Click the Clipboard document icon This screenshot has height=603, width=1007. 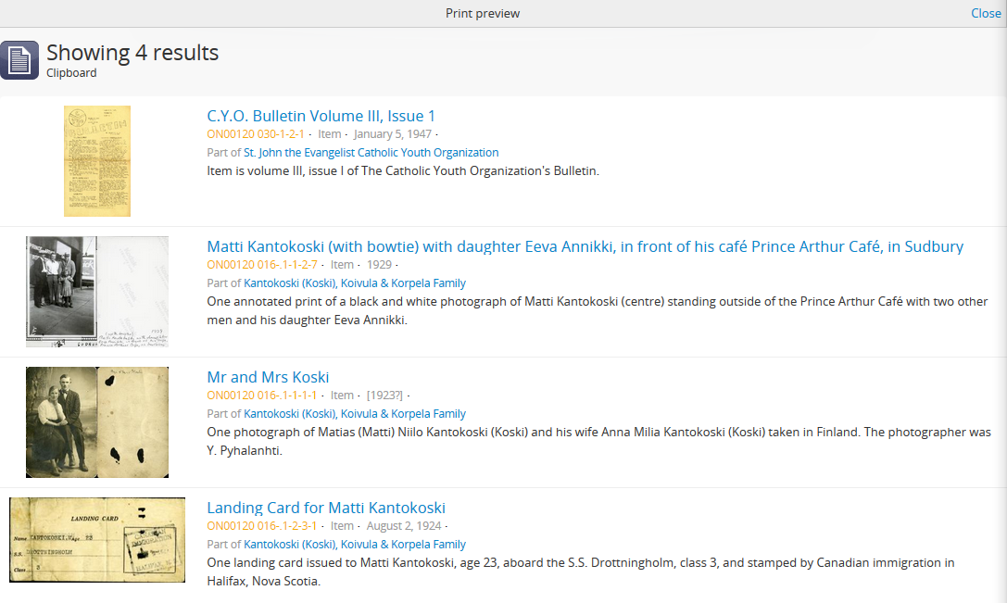[19, 60]
